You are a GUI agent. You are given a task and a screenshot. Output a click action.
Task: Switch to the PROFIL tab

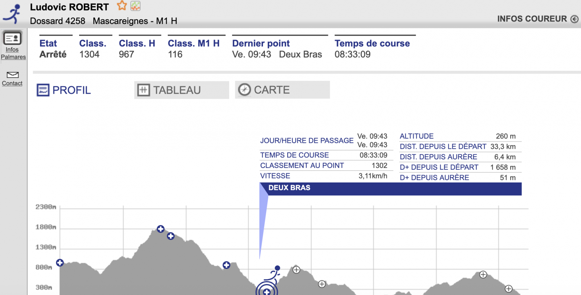[64, 90]
